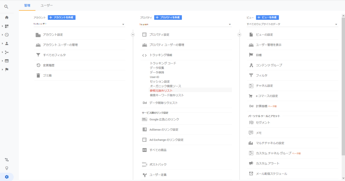Open the すべてのウェブサイトのデータ view dropdown
This screenshot has height=181, width=345.
tap(292, 24)
